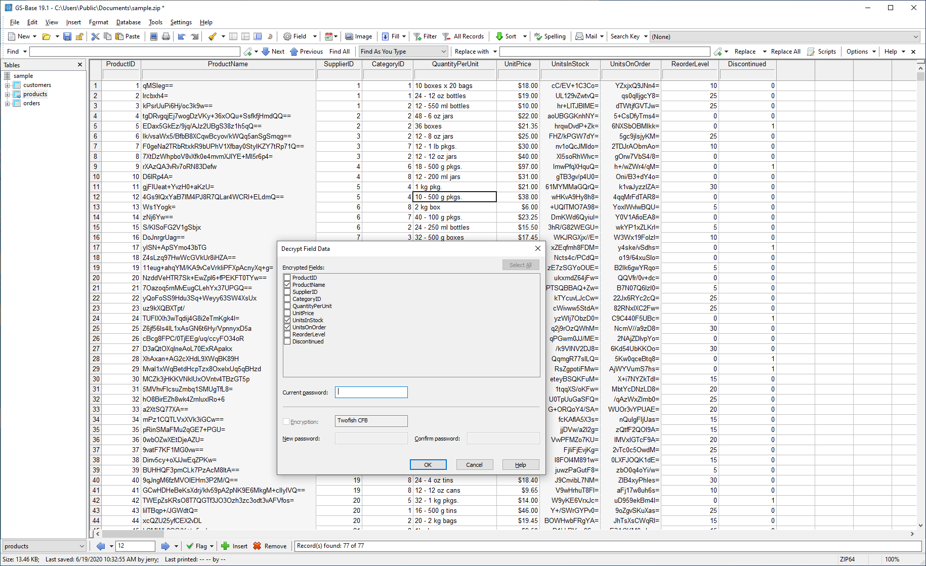This screenshot has height=566, width=926.
Task: Click the print preview monitor icon
Action: (154, 36)
